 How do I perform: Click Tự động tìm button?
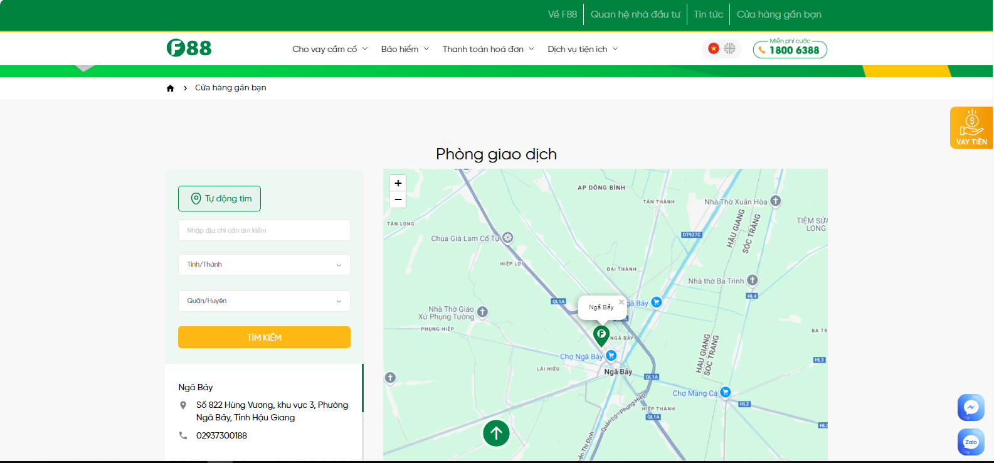219,198
